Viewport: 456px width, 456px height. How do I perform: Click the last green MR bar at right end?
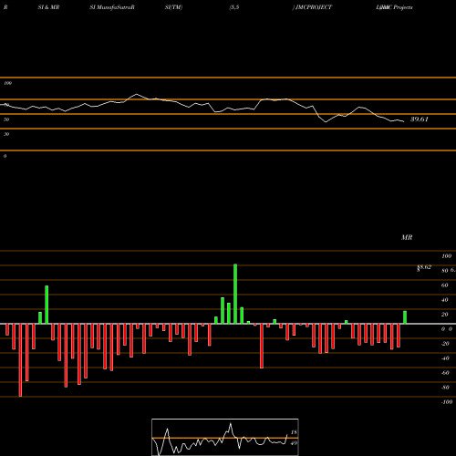(x=405, y=317)
